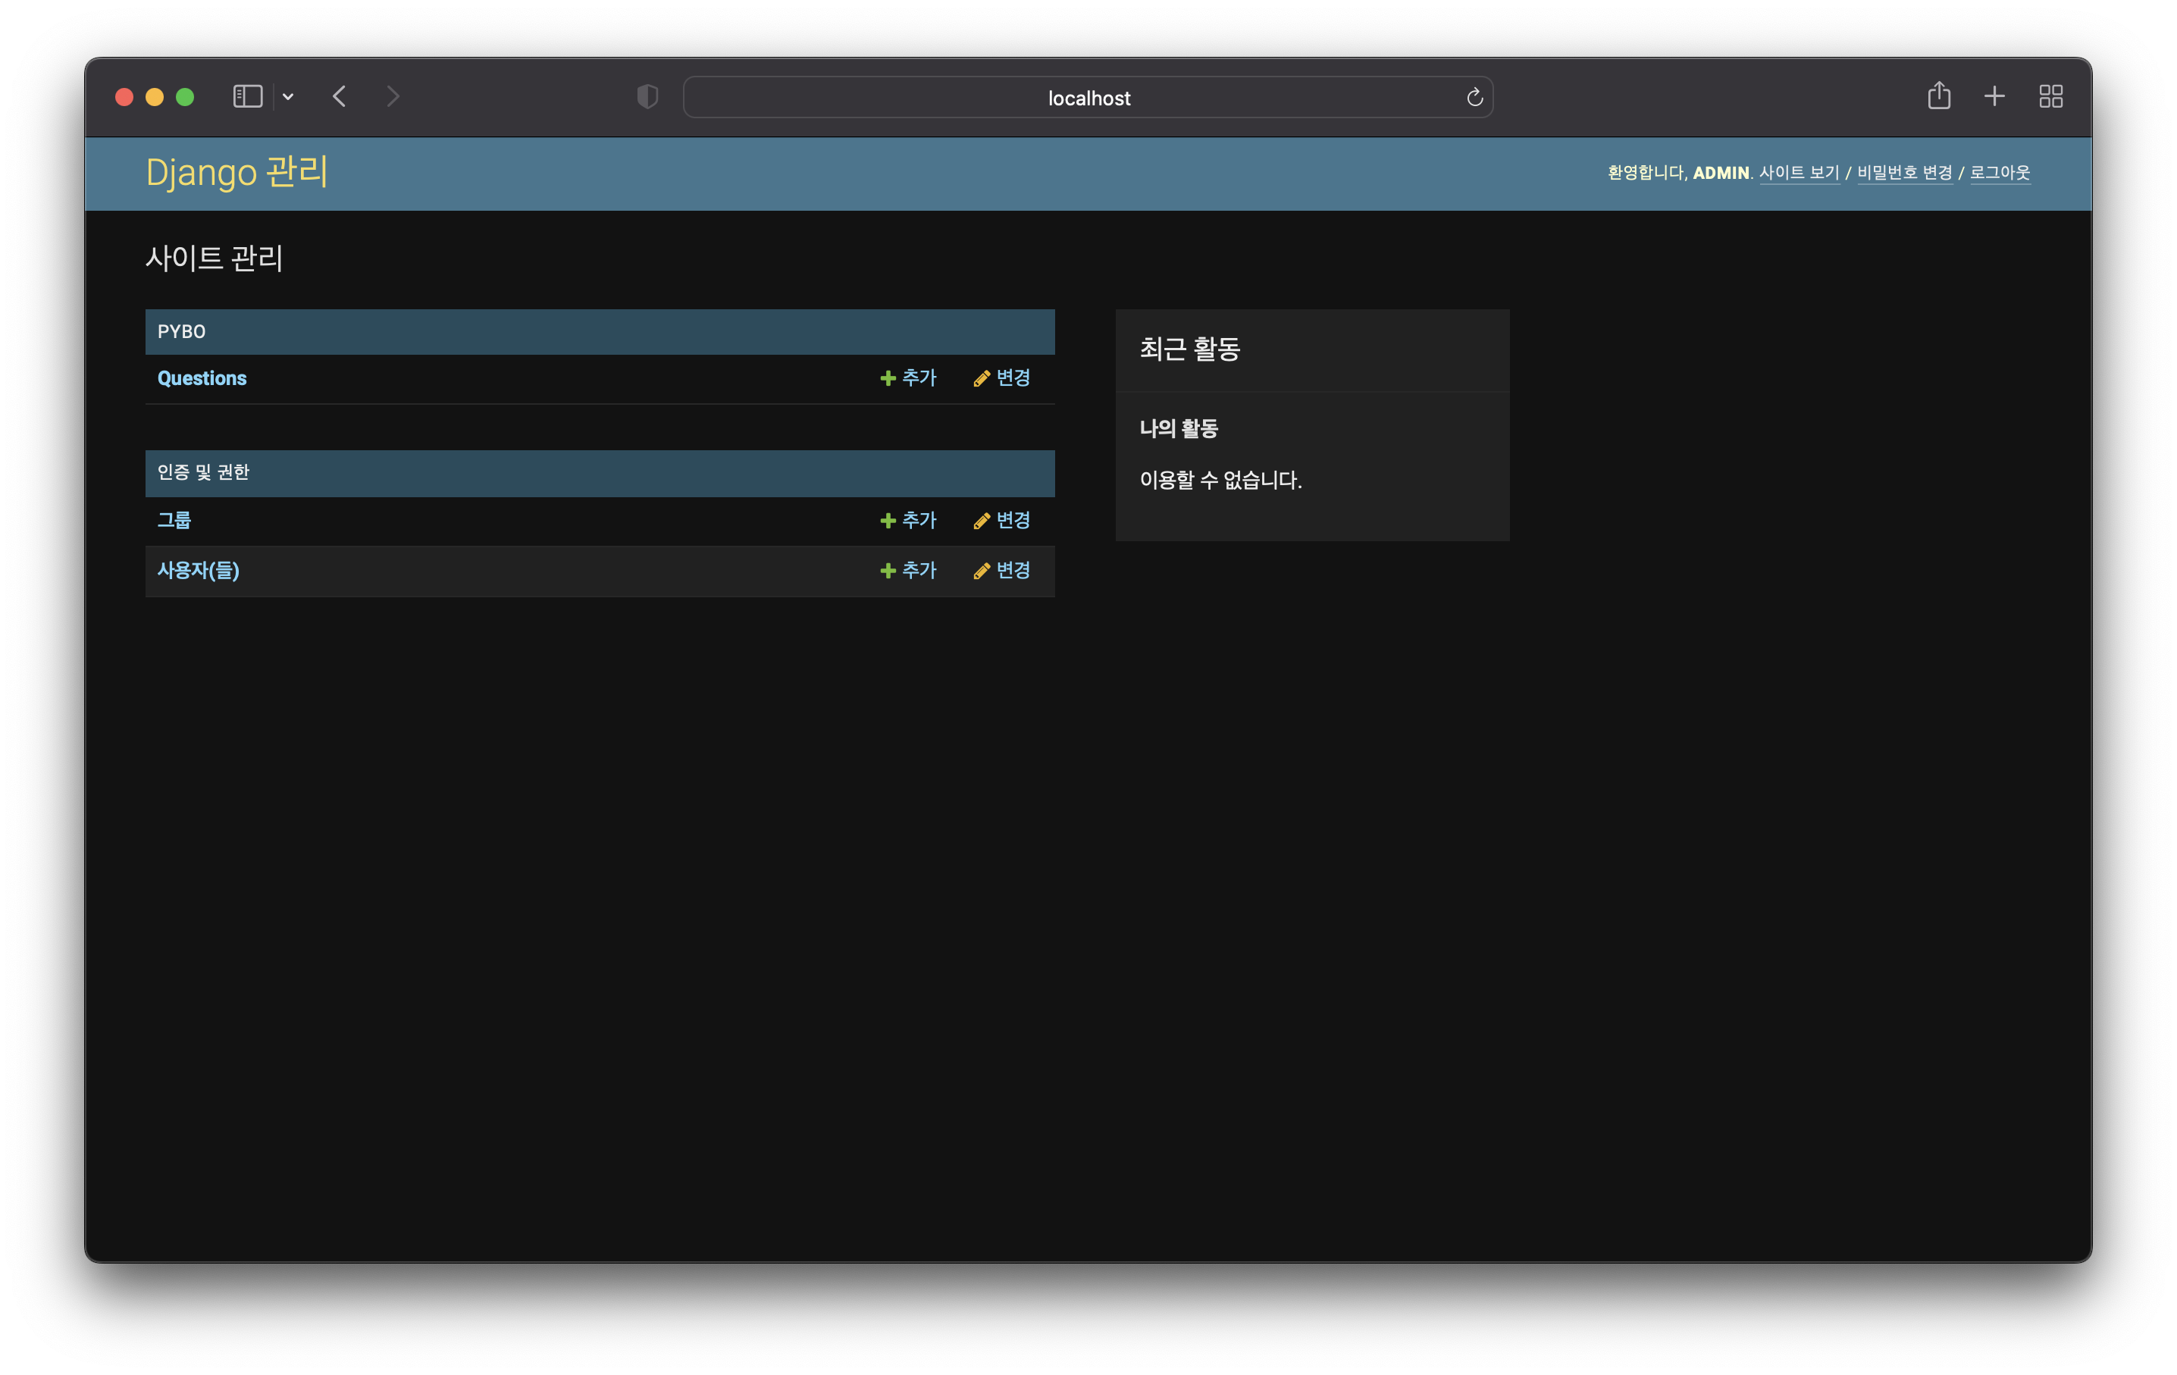
Task: Go back with the back arrow
Action: click(x=340, y=97)
